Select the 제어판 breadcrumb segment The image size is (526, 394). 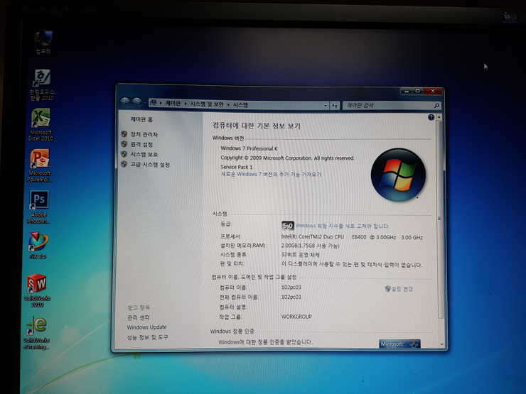173,104
